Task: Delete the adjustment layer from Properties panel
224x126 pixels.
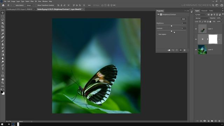Action: point(184,50)
